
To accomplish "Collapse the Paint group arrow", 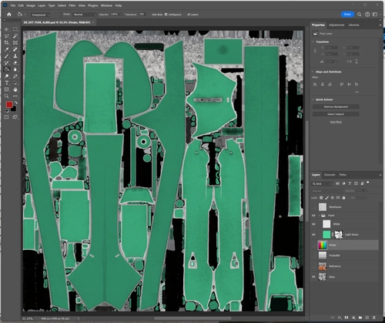I will coord(320,215).
